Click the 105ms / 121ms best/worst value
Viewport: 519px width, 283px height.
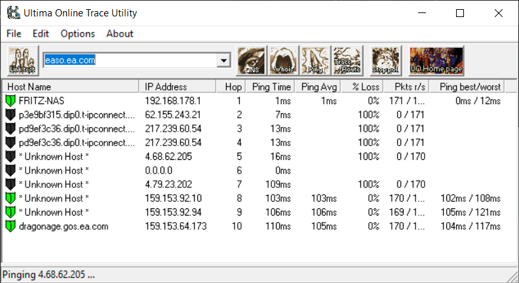(x=471, y=212)
